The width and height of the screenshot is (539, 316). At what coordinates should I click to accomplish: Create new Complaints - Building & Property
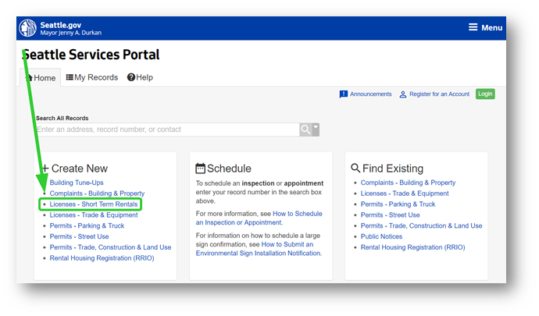coord(97,194)
